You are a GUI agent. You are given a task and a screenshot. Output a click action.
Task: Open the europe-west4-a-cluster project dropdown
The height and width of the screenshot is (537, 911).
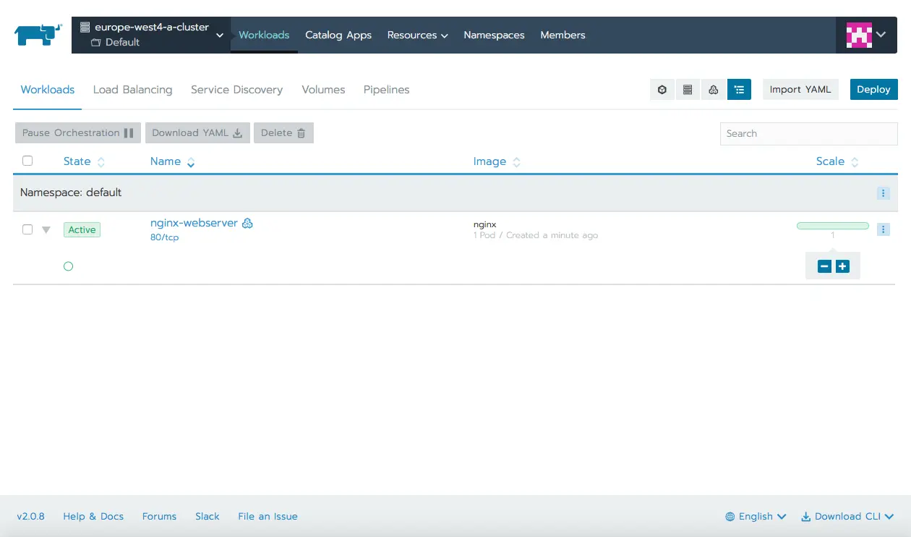[x=151, y=35]
